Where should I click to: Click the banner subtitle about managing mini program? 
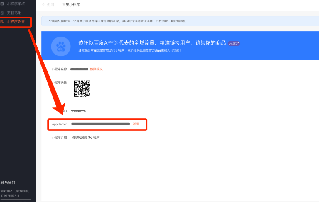[x=130, y=50]
